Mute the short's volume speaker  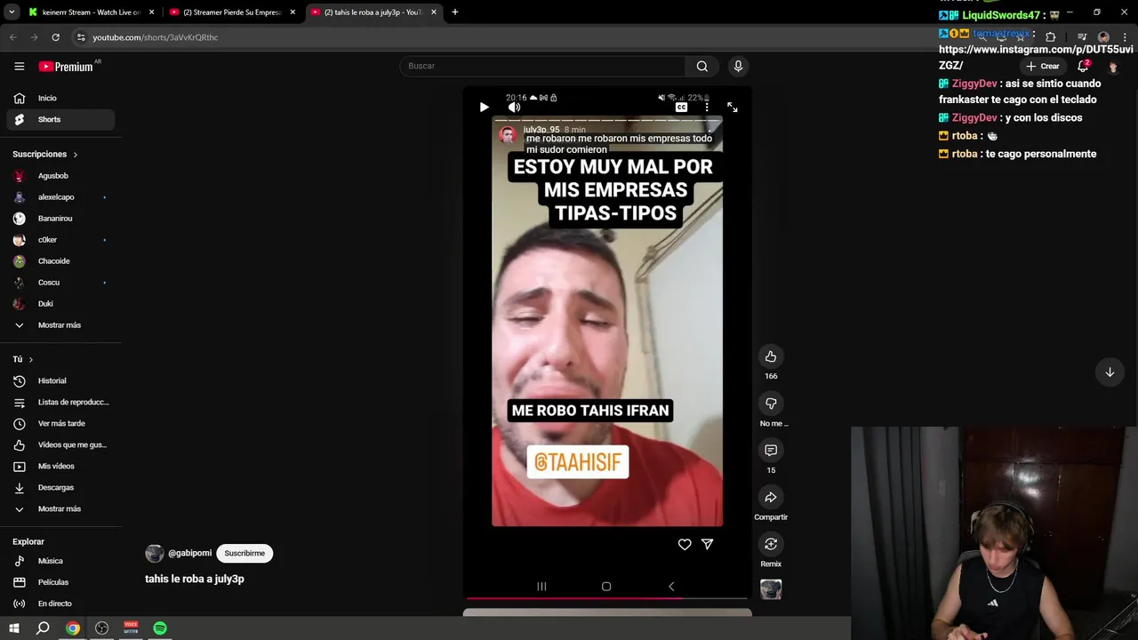pyautogui.click(x=514, y=107)
